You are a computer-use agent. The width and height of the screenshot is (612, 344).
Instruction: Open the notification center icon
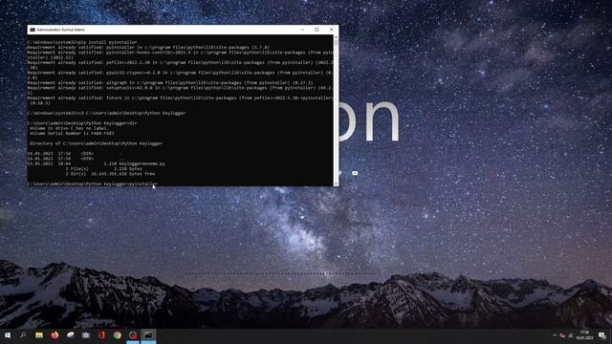[x=602, y=335]
